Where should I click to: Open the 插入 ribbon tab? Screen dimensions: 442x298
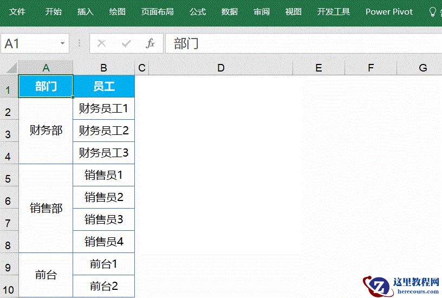pyautogui.click(x=86, y=12)
